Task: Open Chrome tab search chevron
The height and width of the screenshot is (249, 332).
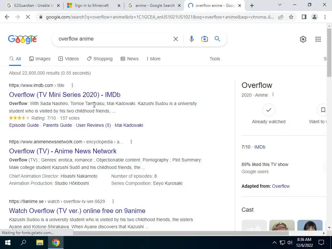Action: tap(280, 5)
